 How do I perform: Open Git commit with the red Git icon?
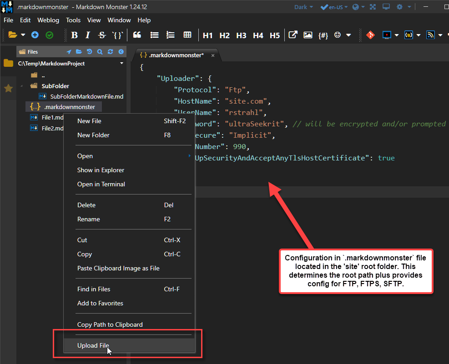(x=370, y=35)
